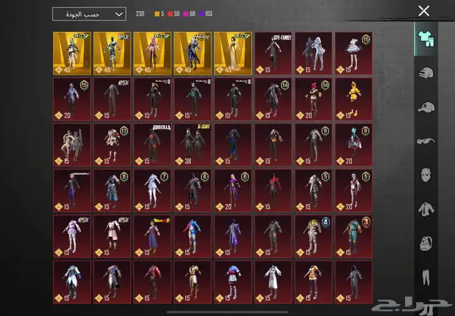Select the golden long dress outfit
This screenshot has width=455, height=316.
(233, 52)
